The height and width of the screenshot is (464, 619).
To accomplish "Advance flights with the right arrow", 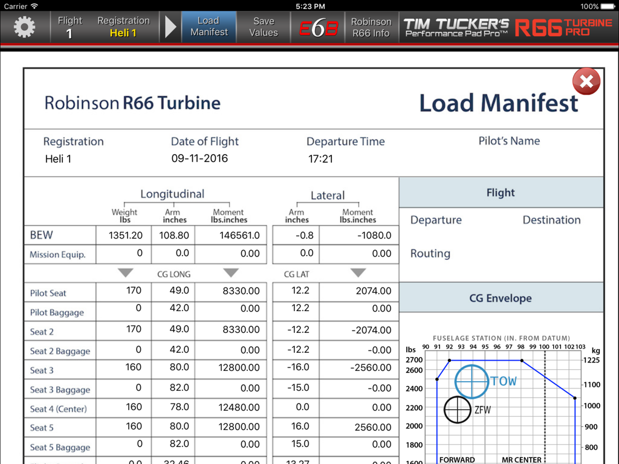I will click(x=170, y=27).
